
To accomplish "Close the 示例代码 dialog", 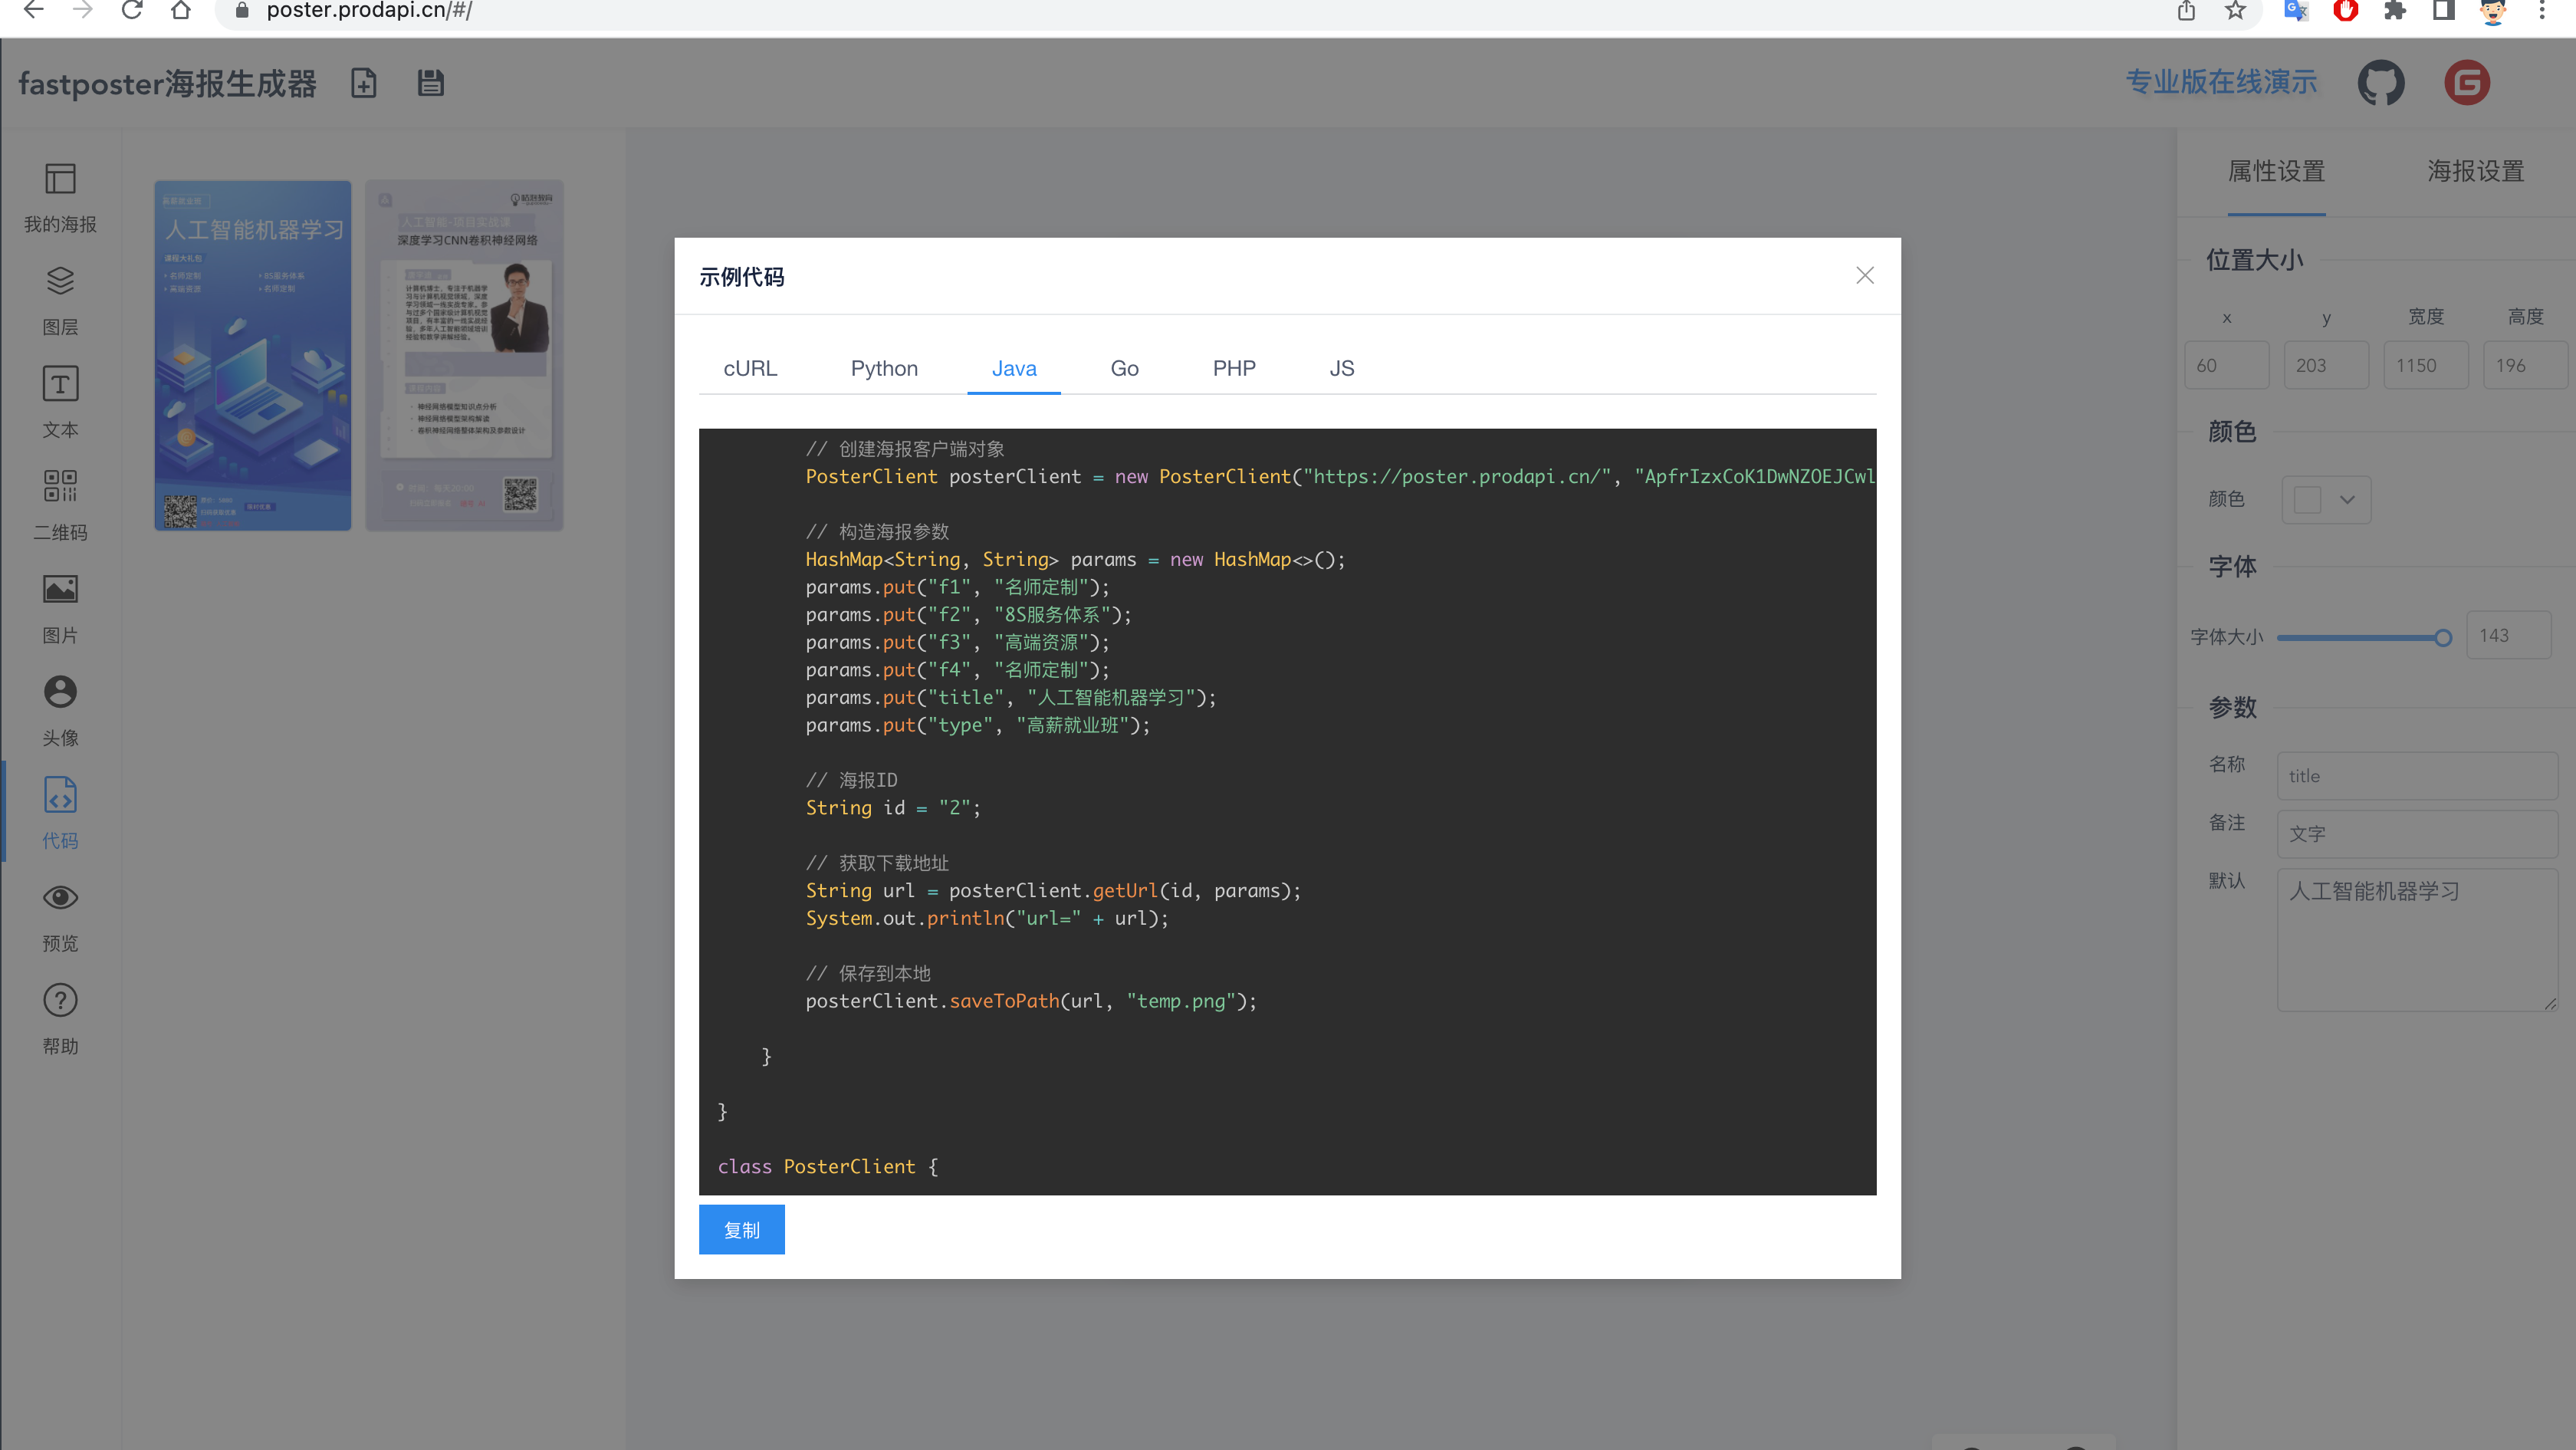I will [x=1863, y=276].
